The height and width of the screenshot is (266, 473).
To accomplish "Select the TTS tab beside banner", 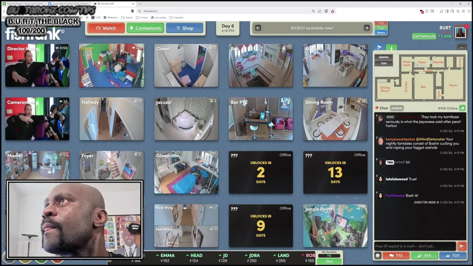I will click(381, 23).
